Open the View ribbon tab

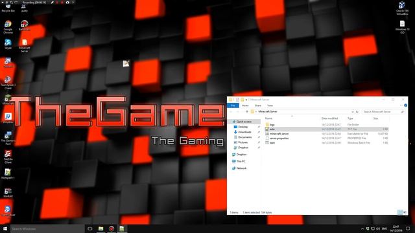click(x=270, y=105)
